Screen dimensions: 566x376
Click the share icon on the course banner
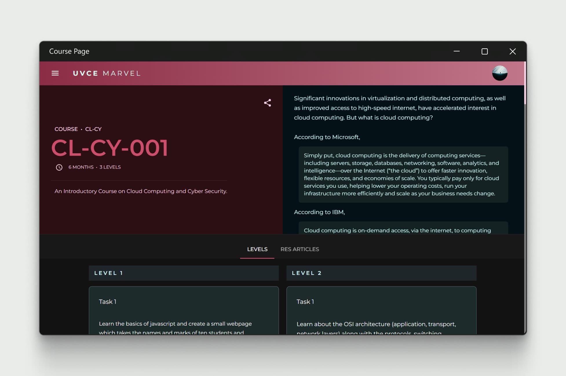(x=267, y=103)
